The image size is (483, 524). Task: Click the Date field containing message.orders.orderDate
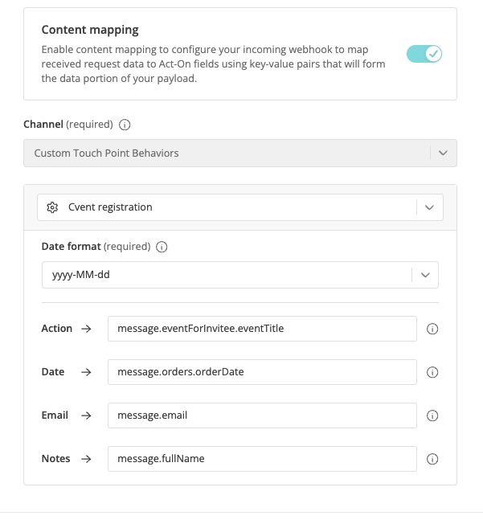[262, 372]
